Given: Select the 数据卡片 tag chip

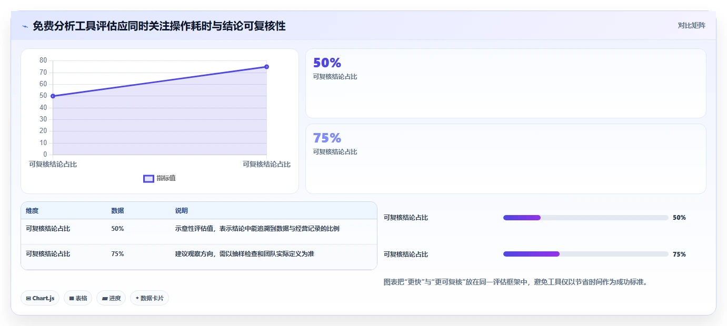Looking at the screenshot, I should [150, 298].
